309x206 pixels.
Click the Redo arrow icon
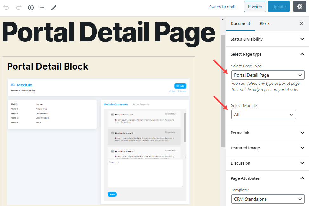click(18, 7)
